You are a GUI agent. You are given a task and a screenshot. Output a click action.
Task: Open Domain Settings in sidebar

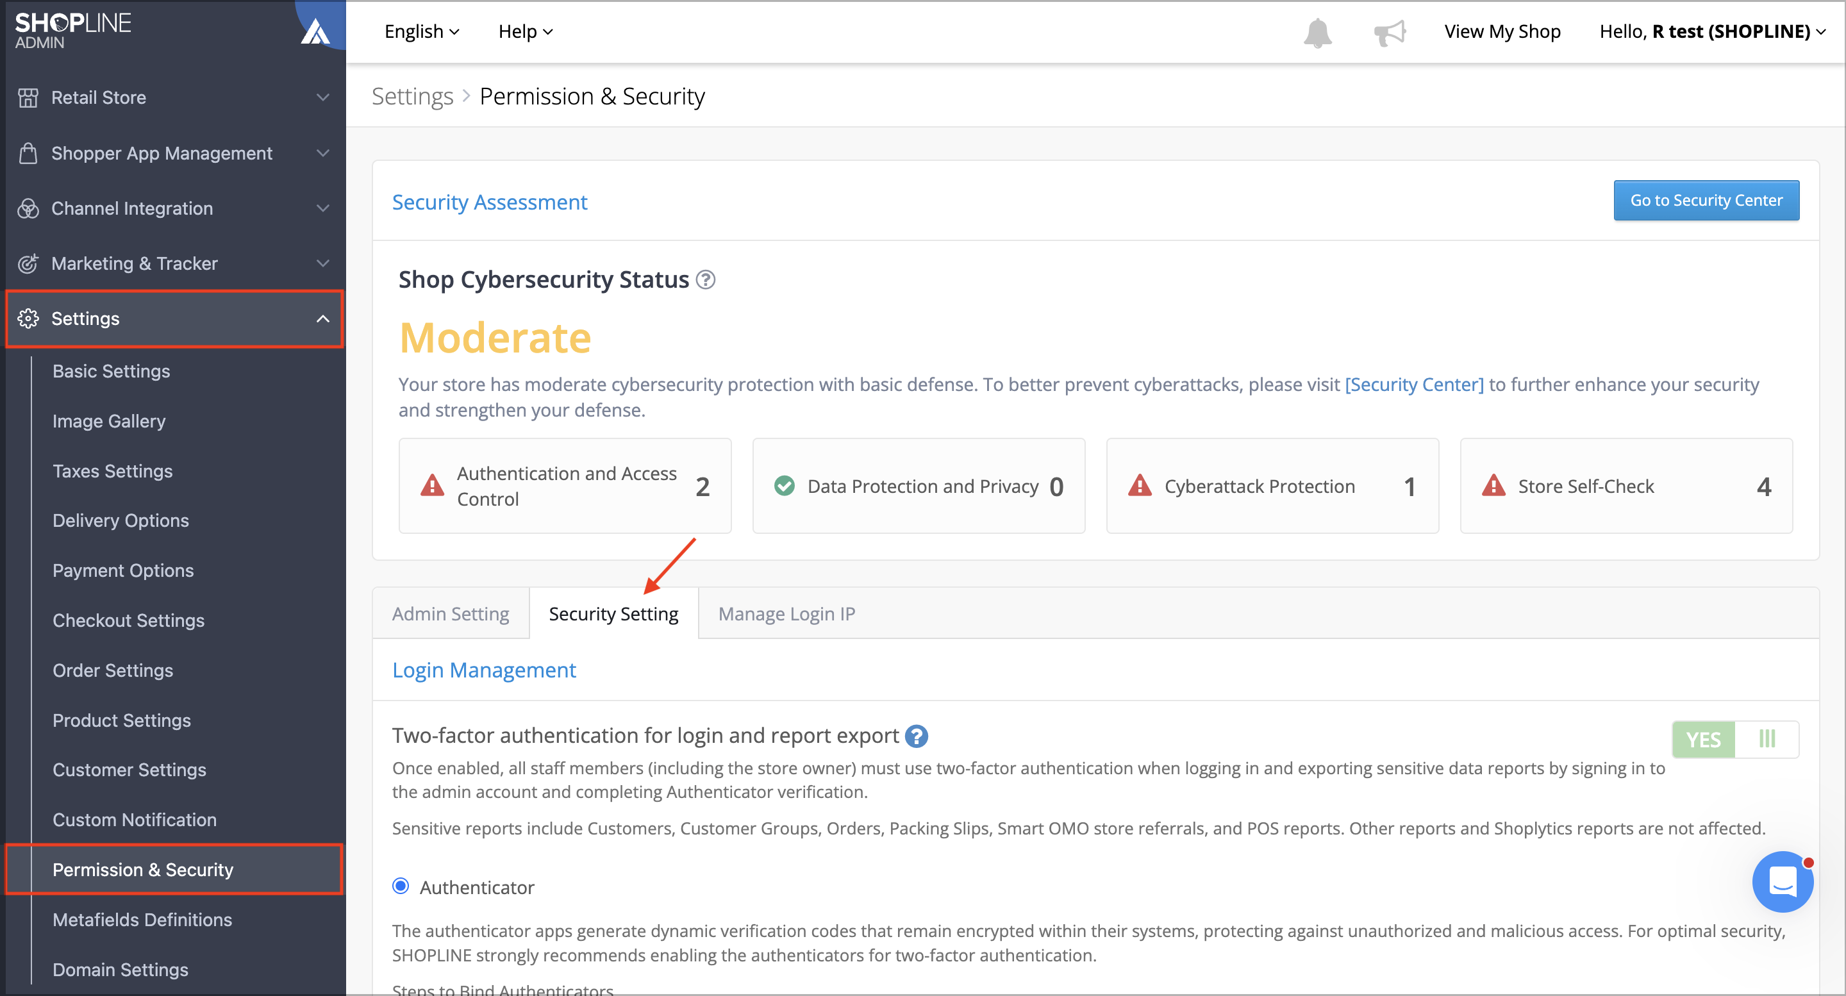pyautogui.click(x=121, y=970)
